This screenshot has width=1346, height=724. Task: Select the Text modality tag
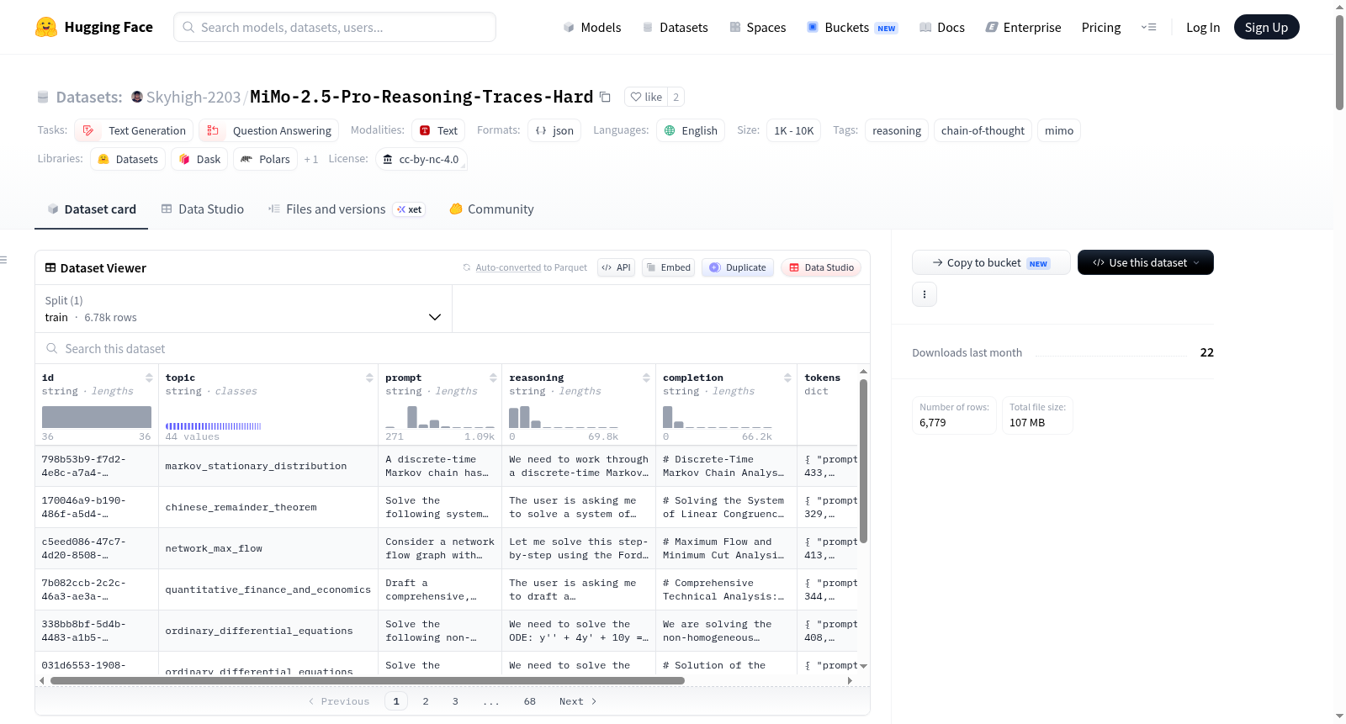coord(438,130)
